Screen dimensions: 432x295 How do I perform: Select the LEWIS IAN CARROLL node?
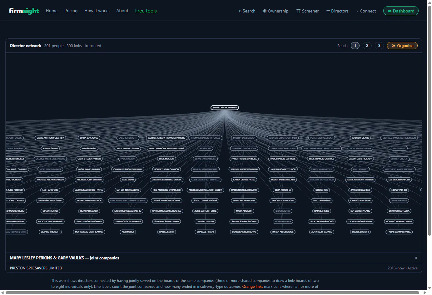point(206,159)
